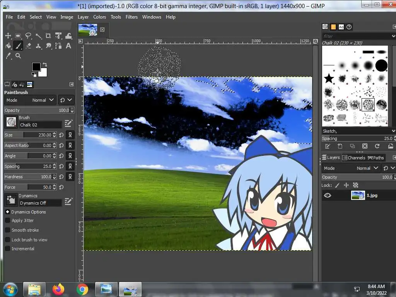
Task: Link Hardness to brush default
Action: click(70, 177)
